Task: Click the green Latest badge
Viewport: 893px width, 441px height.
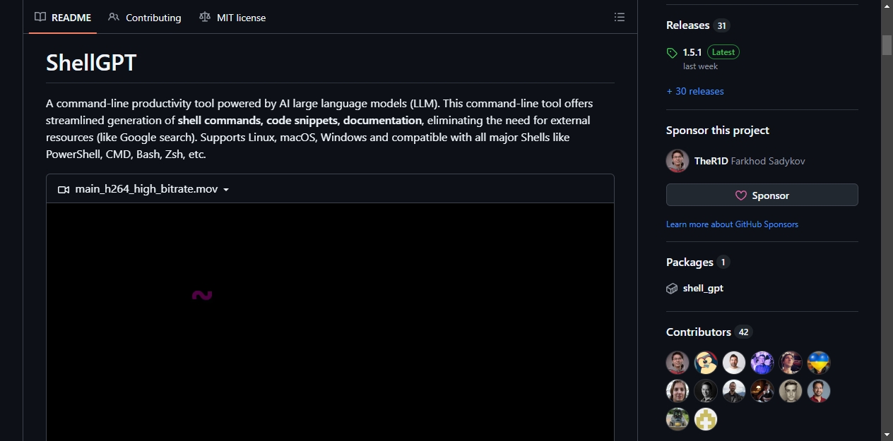Action: point(723,52)
